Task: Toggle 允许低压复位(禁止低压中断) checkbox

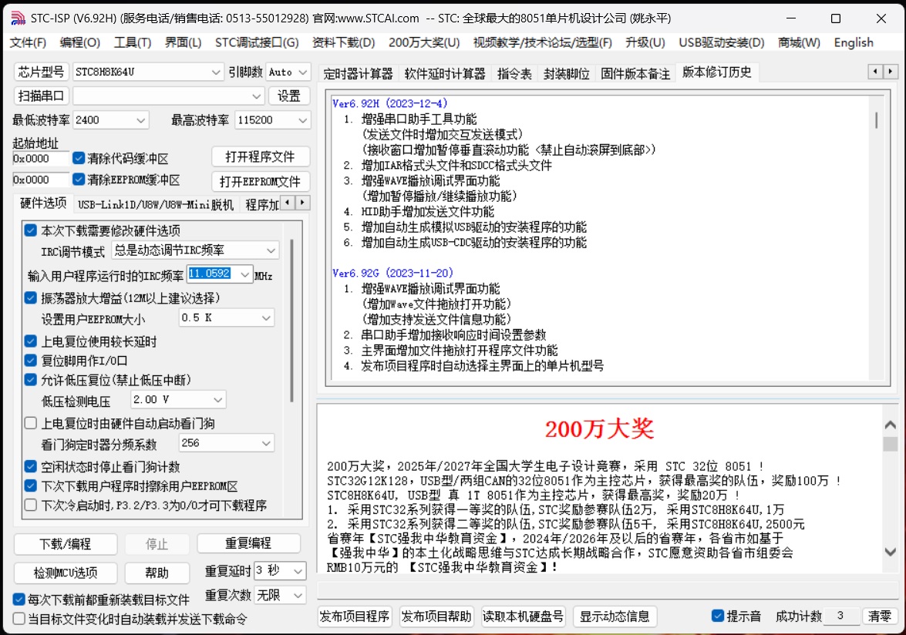Action: tap(31, 380)
